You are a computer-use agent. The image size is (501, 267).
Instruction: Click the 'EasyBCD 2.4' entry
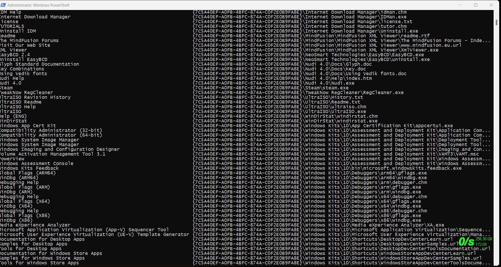pyautogui.click(x=15, y=55)
